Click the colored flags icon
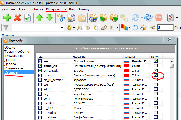The image size is (181, 120). point(124,28)
